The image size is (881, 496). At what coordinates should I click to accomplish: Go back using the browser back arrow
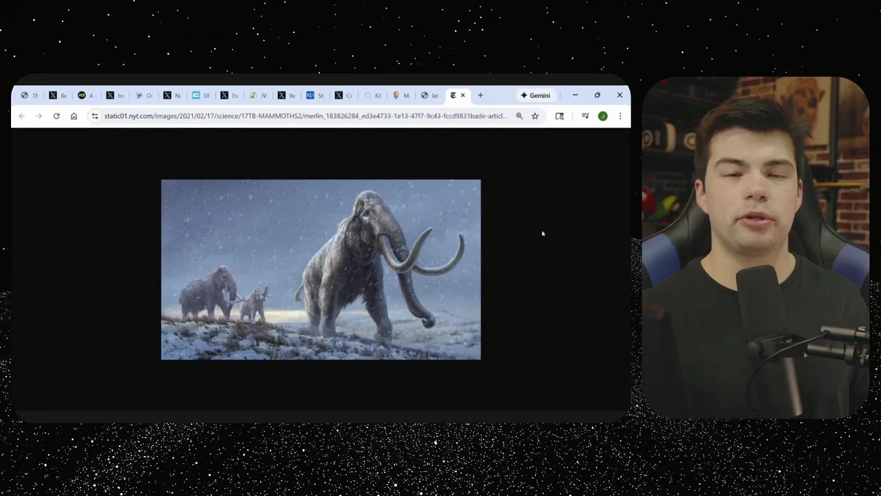click(x=22, y=116)
